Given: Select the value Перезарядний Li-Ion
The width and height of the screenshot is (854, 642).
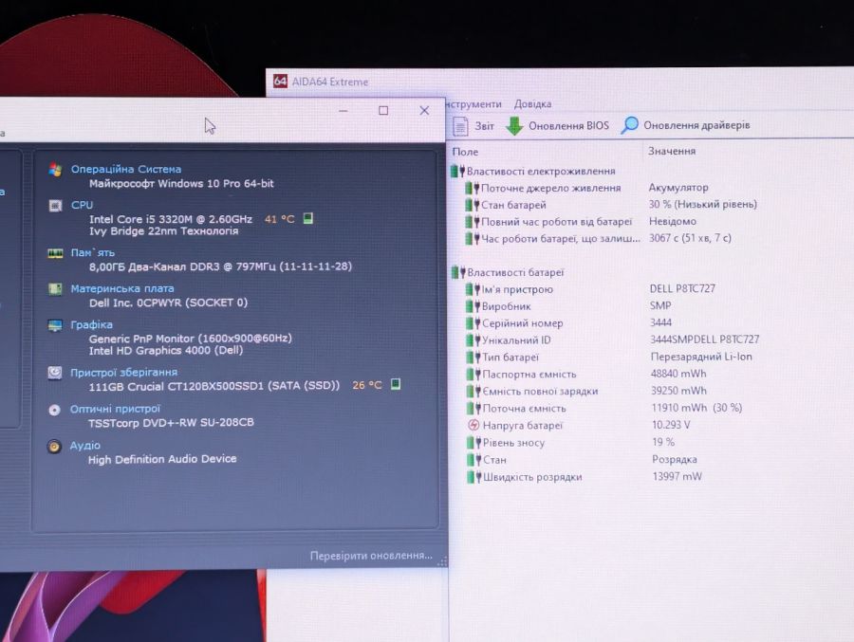Looking at the screenshot, I should tap(701, 357).
